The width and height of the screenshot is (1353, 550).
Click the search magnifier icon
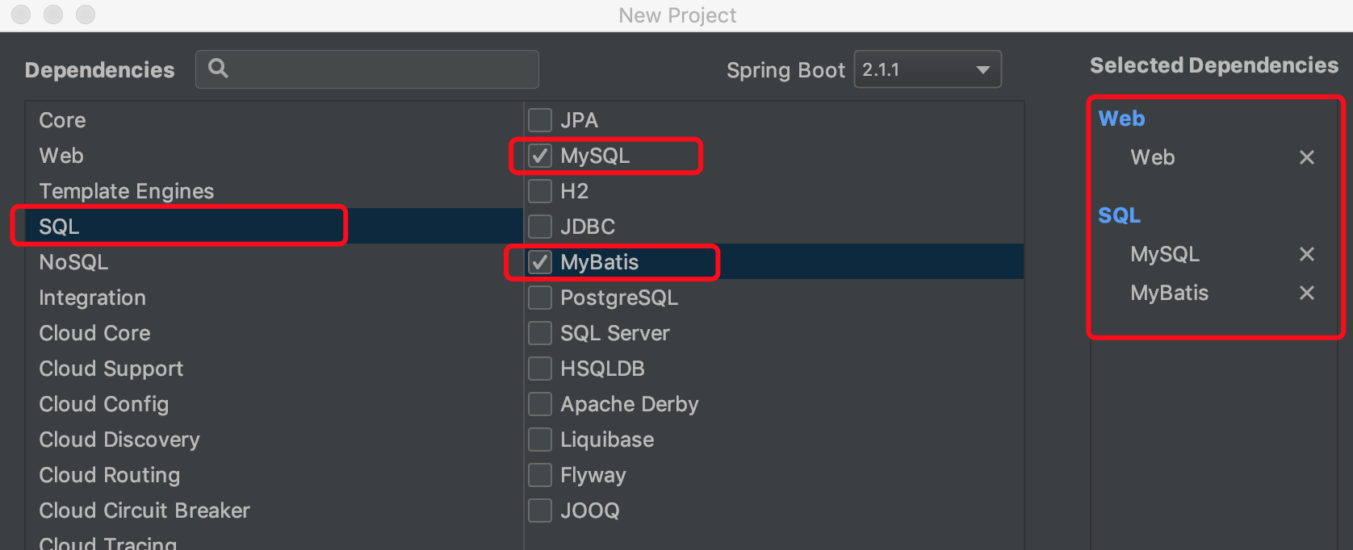pos(218,69)
